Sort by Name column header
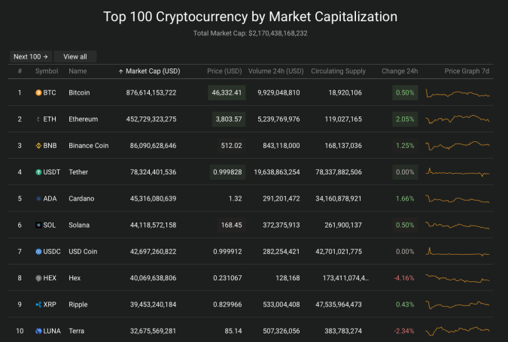Image resolution: width=508 pixels, height=342 pixels. point(78,71)
